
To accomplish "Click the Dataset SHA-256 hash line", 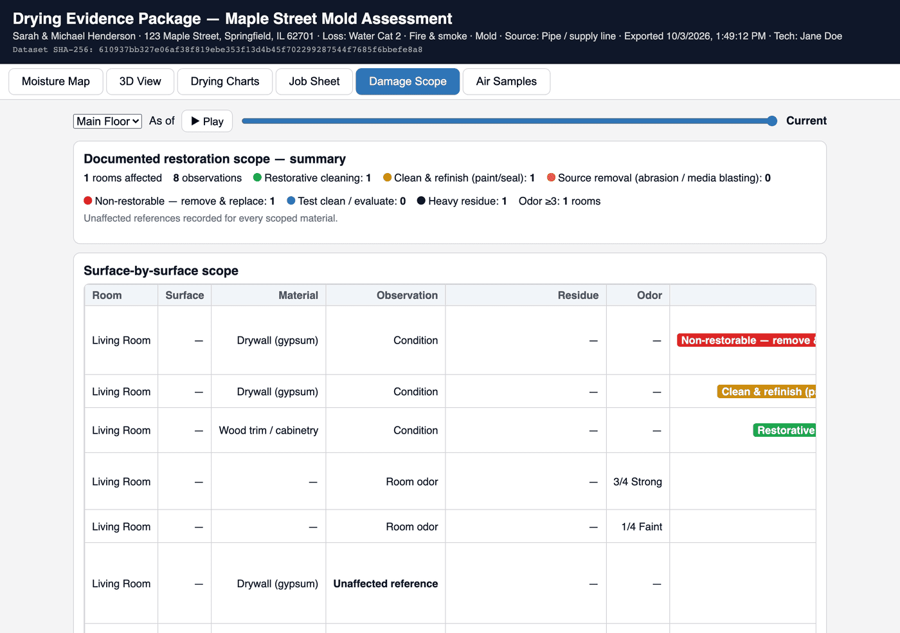I will [x=217, y=50].
